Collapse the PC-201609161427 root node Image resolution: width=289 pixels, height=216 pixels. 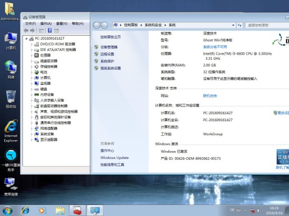26,39
